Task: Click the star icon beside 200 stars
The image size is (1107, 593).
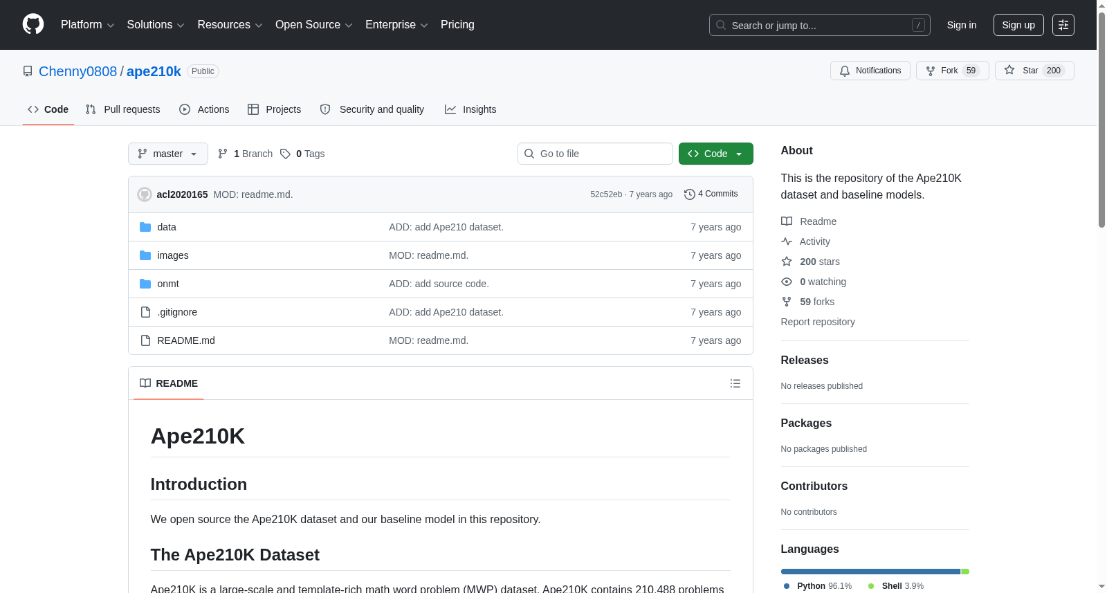Action: [x=787, y=262]
